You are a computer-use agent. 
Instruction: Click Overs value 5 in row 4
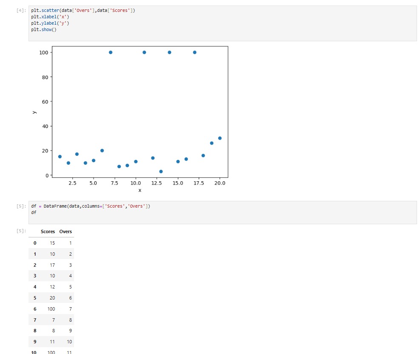[x=71, y=287]
